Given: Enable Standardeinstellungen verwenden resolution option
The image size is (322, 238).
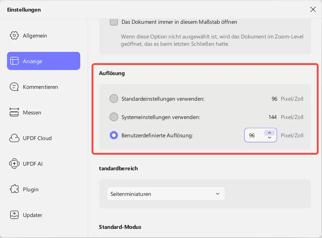Looking at the screenshot, I should pos(114,99).
